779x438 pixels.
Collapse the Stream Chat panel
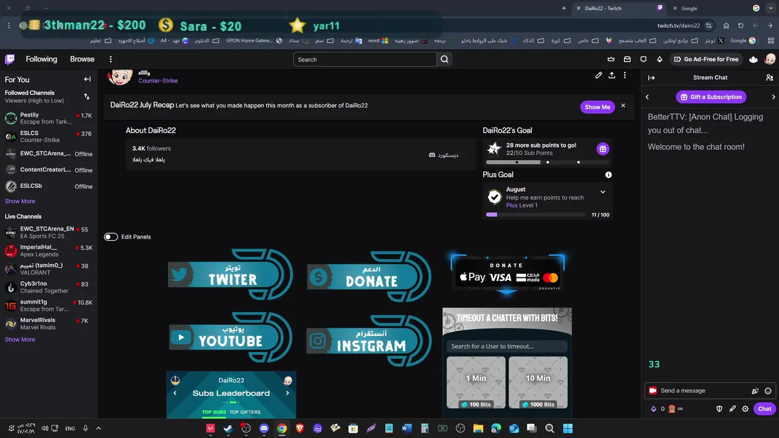coord(651,78)
